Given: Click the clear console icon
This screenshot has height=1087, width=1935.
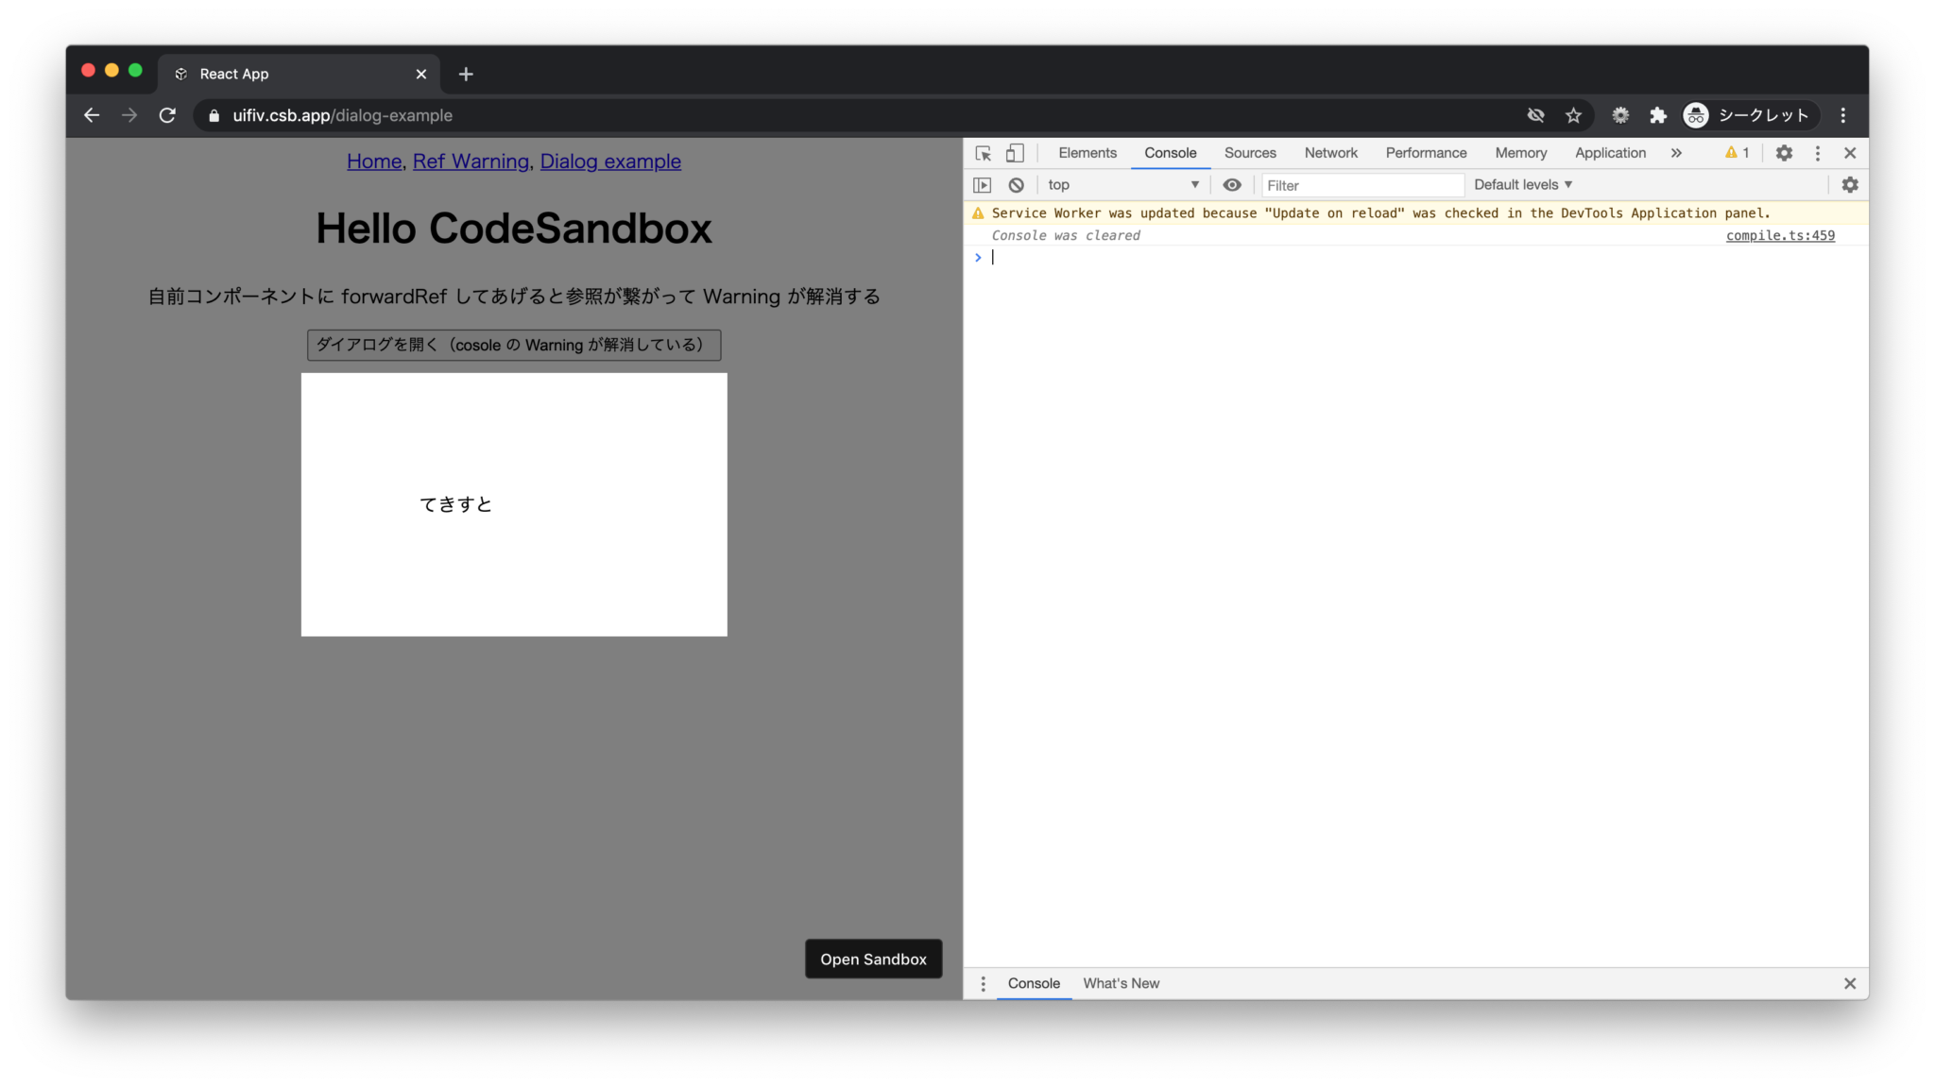Looking at the screenshot, I should pyautogui.click(x=1016, y=184).
